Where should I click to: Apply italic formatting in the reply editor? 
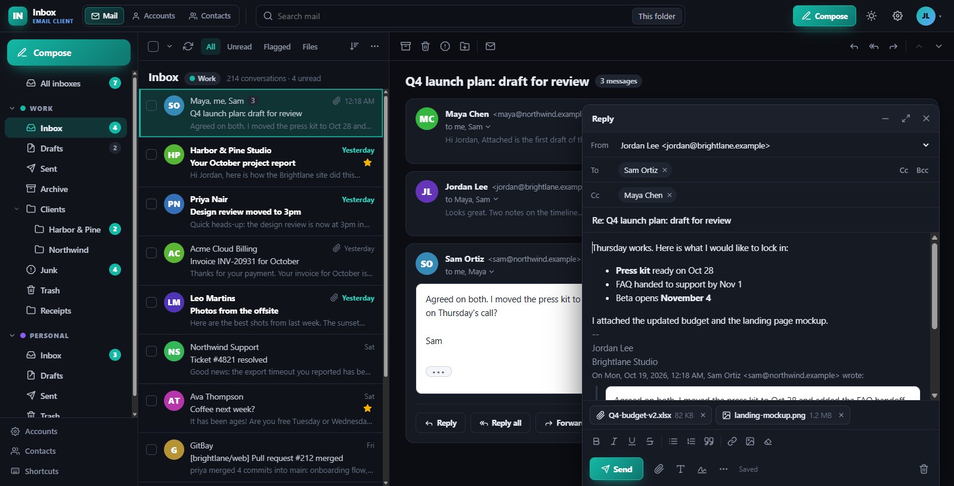614,441
